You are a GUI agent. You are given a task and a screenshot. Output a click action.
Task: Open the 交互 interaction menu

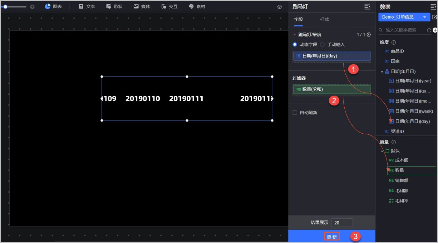coord(169,6)
